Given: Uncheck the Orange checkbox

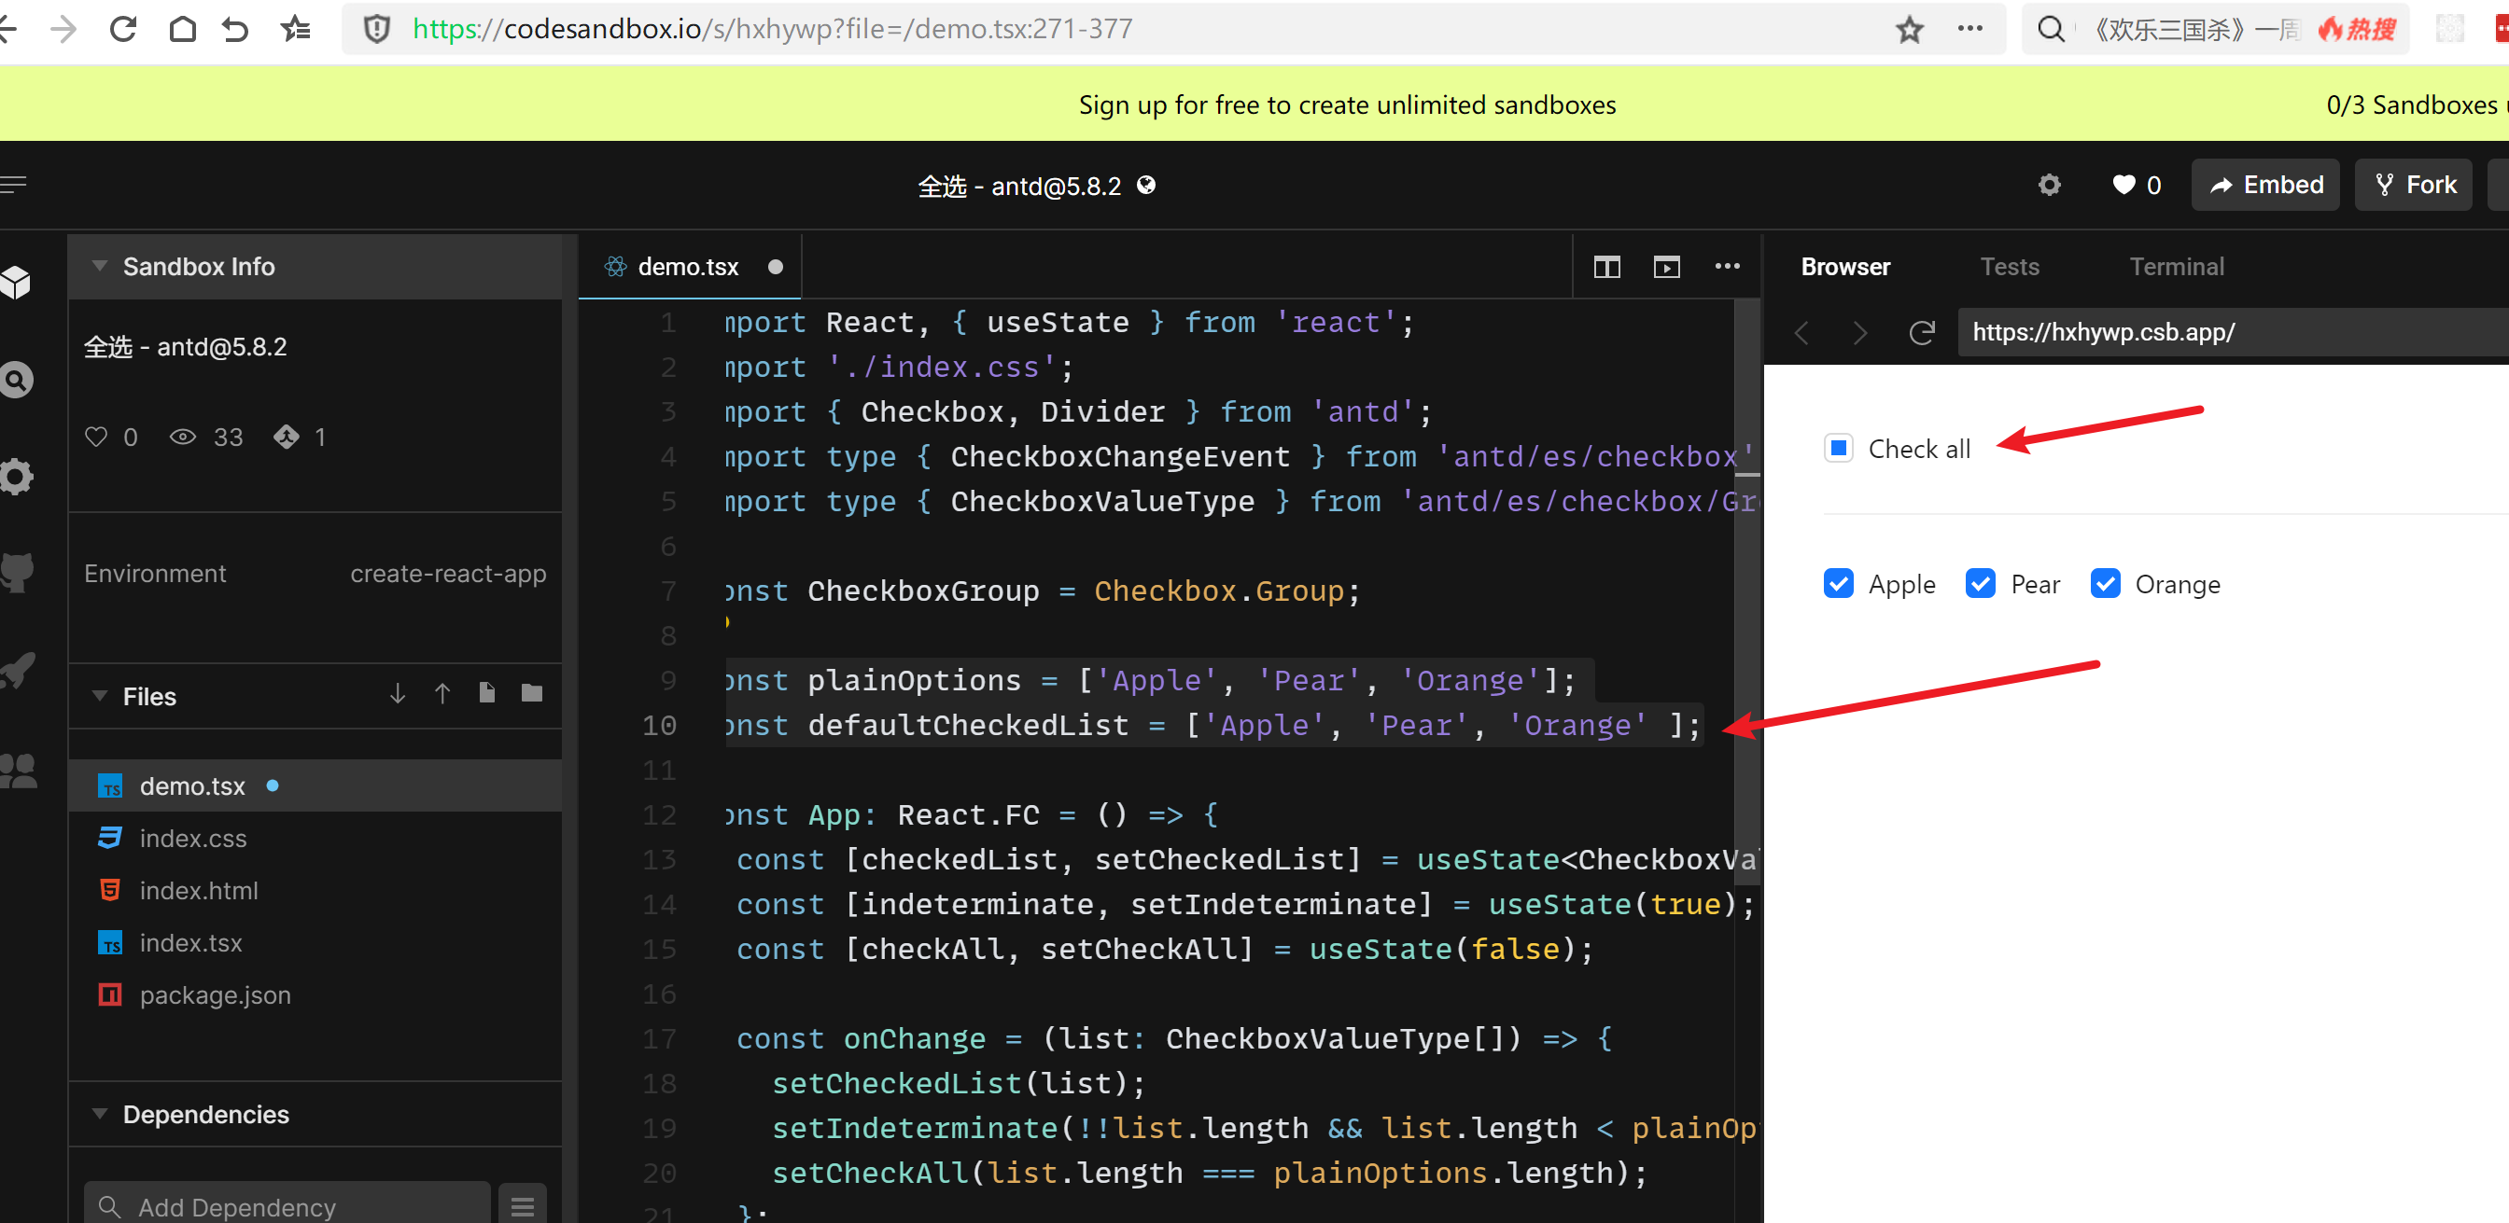Looking at the screenshot, I should tap(2105, 584).
